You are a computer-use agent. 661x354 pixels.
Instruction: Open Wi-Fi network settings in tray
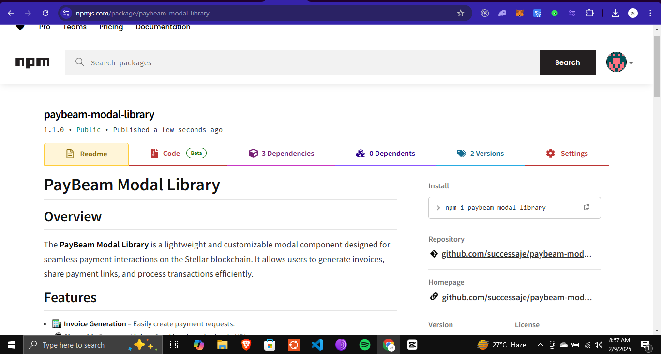(587, 345)
